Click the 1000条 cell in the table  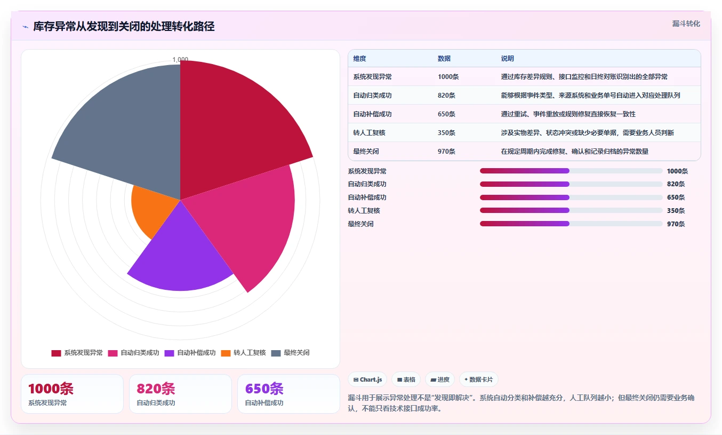pos(448,77)
